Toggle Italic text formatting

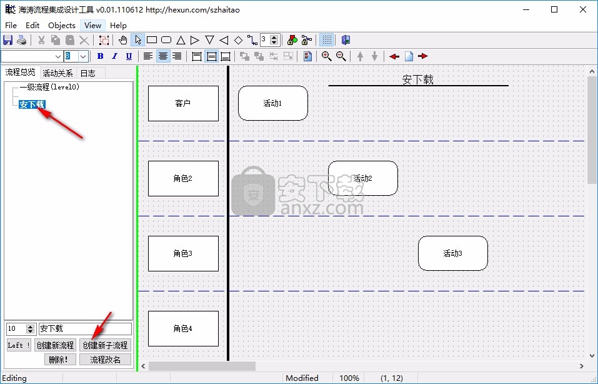114,56
